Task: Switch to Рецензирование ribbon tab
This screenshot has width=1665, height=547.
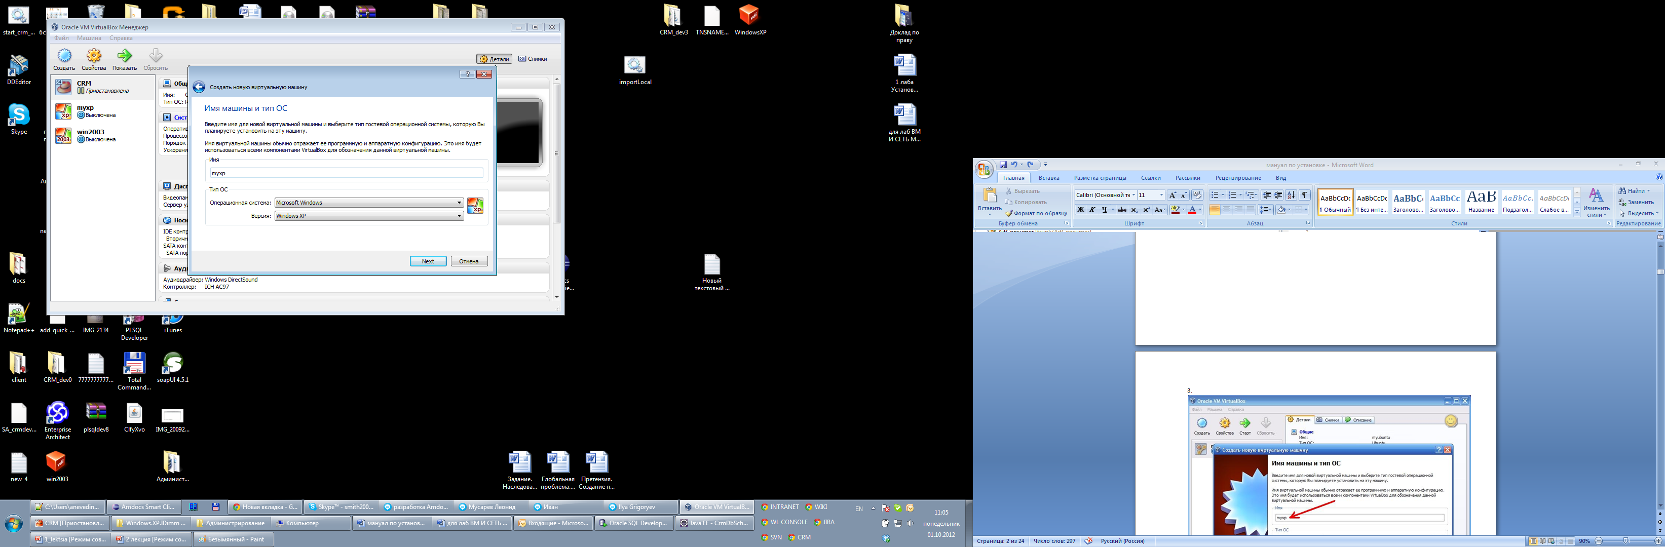Action: click(x=1238, y=178)
